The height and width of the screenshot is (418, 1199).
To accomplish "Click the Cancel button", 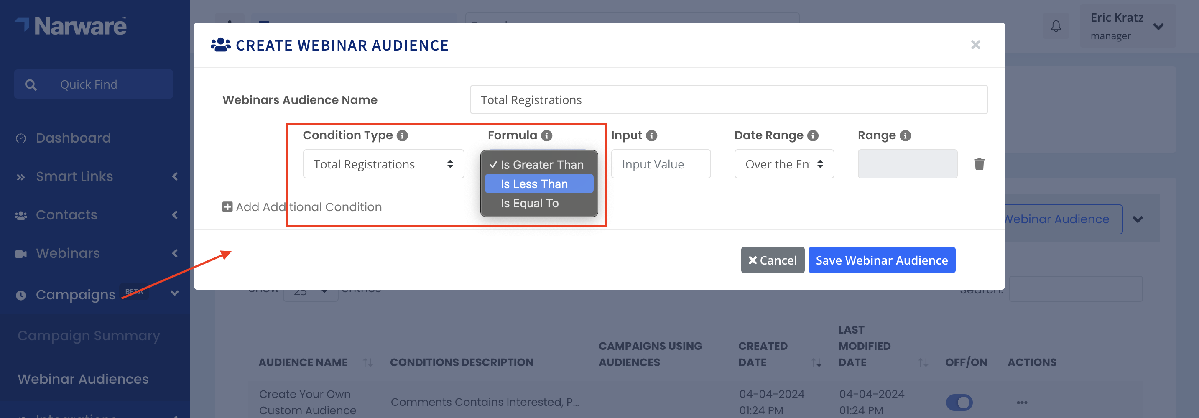I will click(773, 260).
